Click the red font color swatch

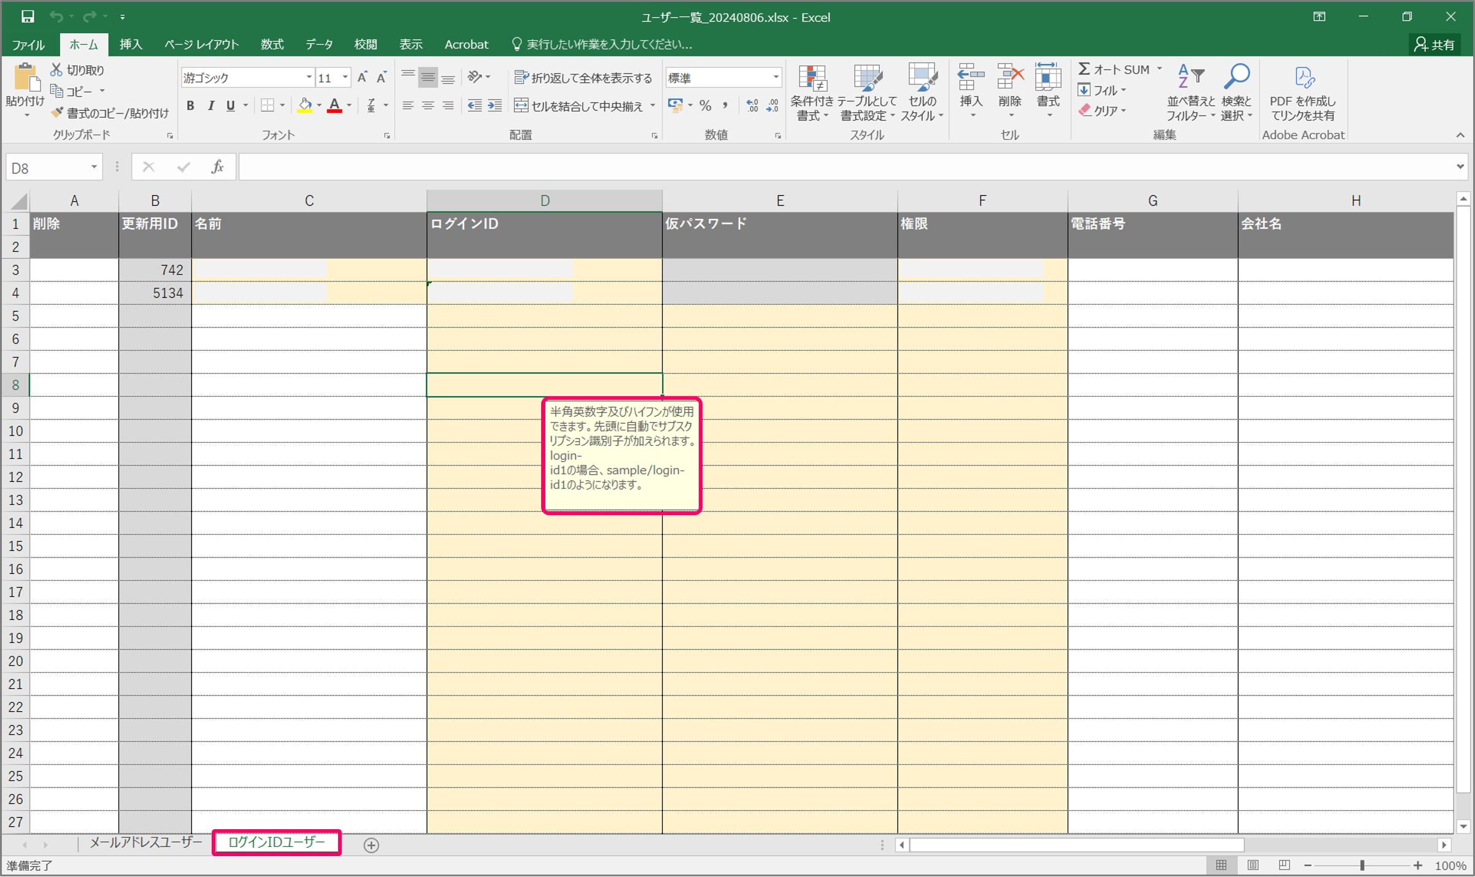pyautogui.click(x=334, y=106)
